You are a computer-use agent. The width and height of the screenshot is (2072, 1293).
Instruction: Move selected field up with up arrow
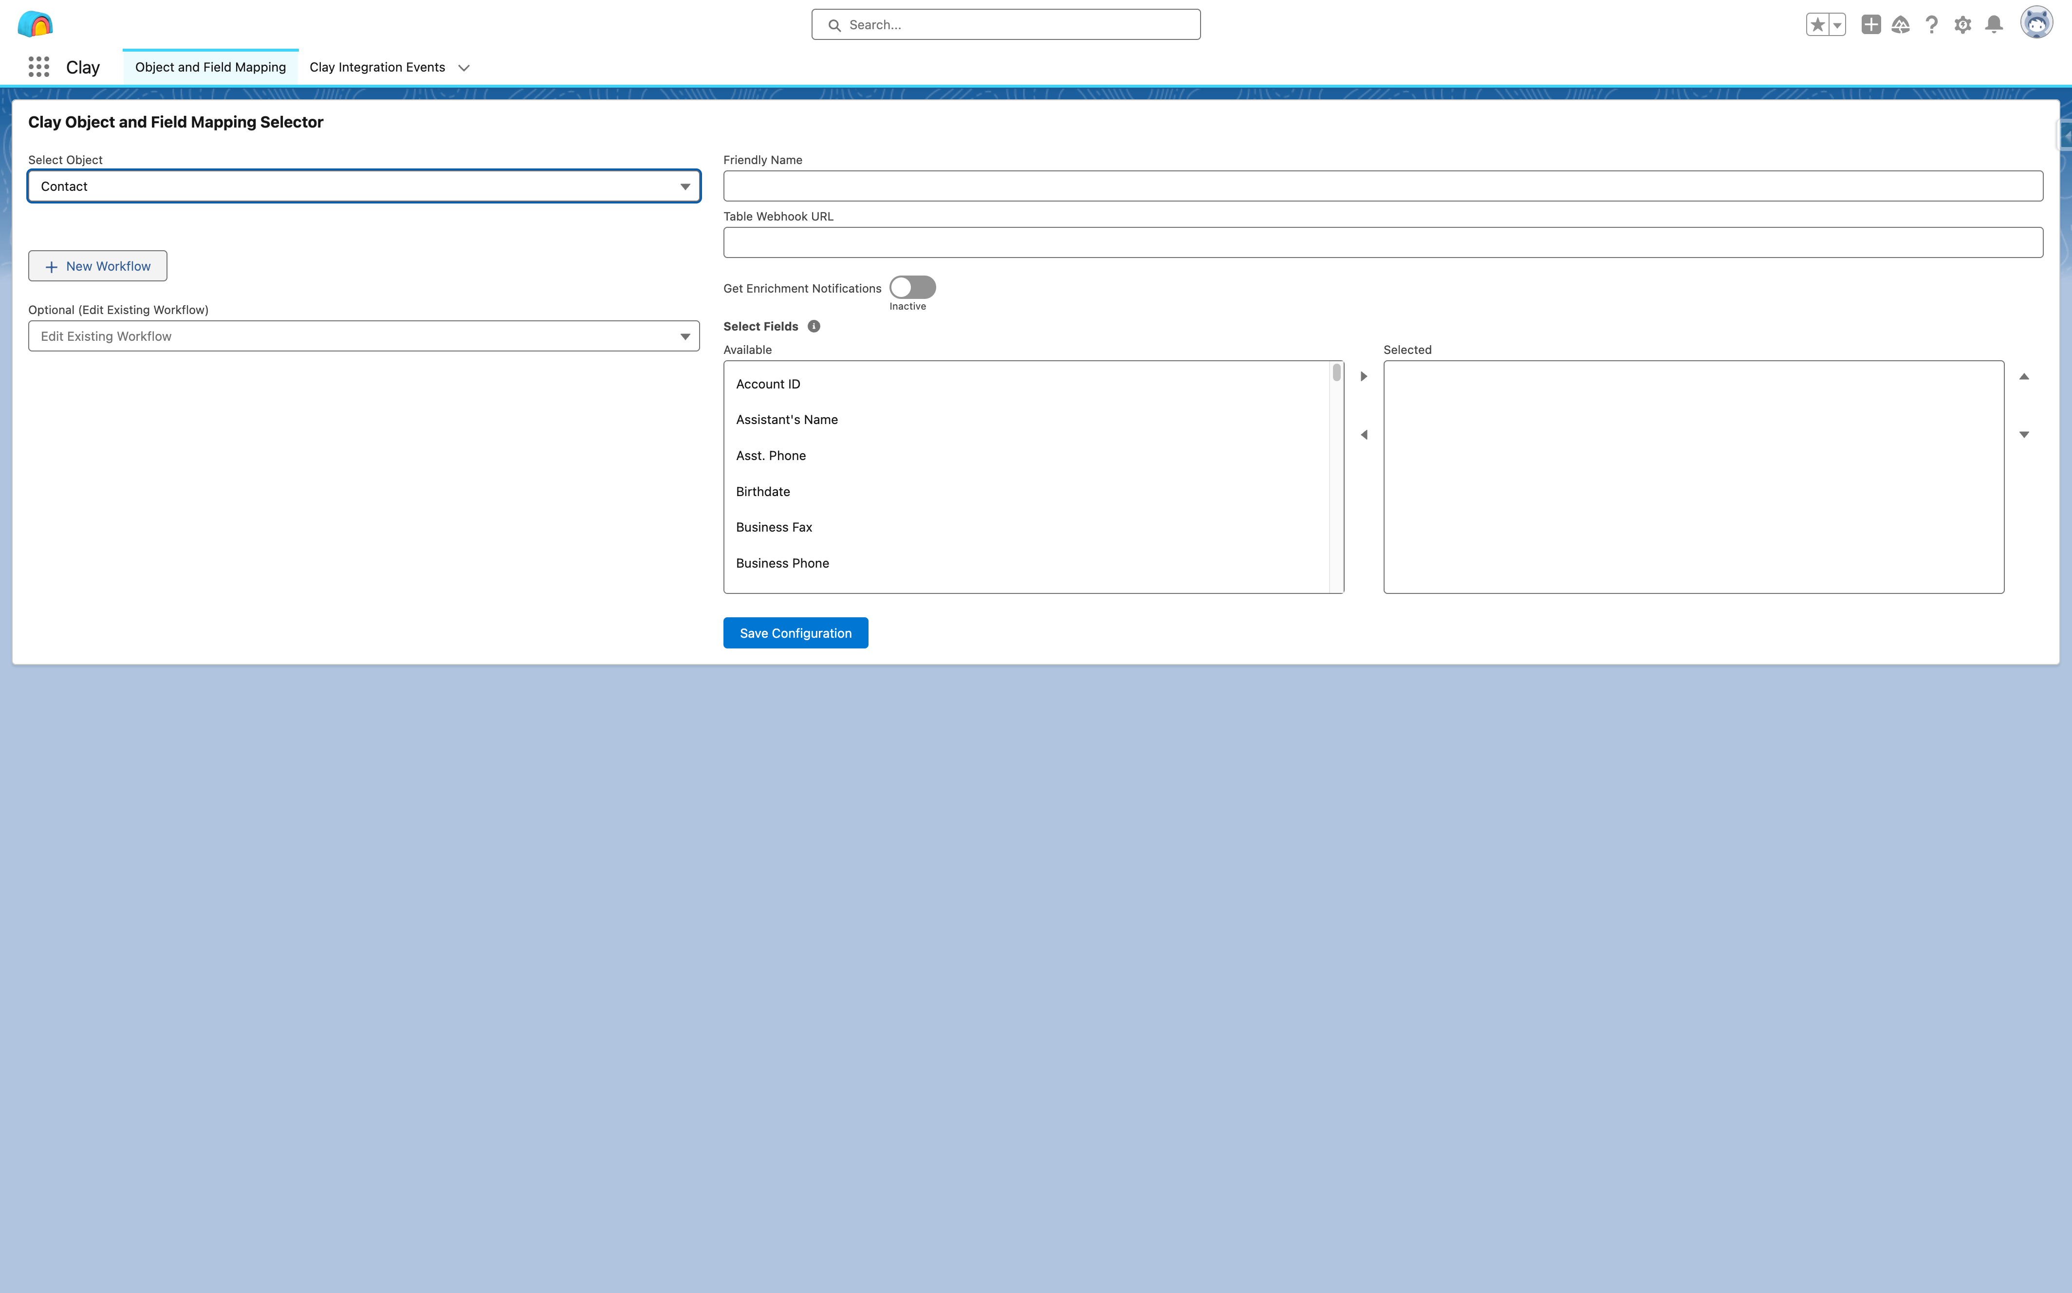tap(2024, 376)
